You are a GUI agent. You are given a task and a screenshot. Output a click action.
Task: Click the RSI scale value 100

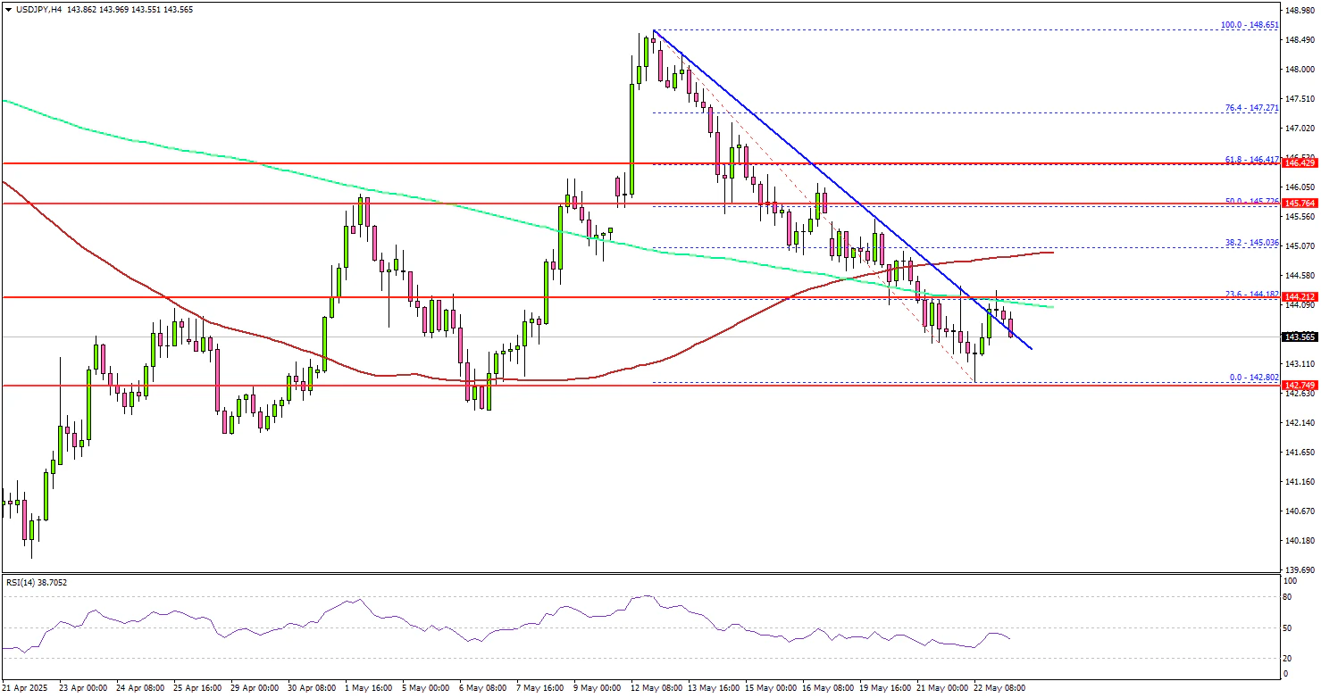click(1289, 581)
